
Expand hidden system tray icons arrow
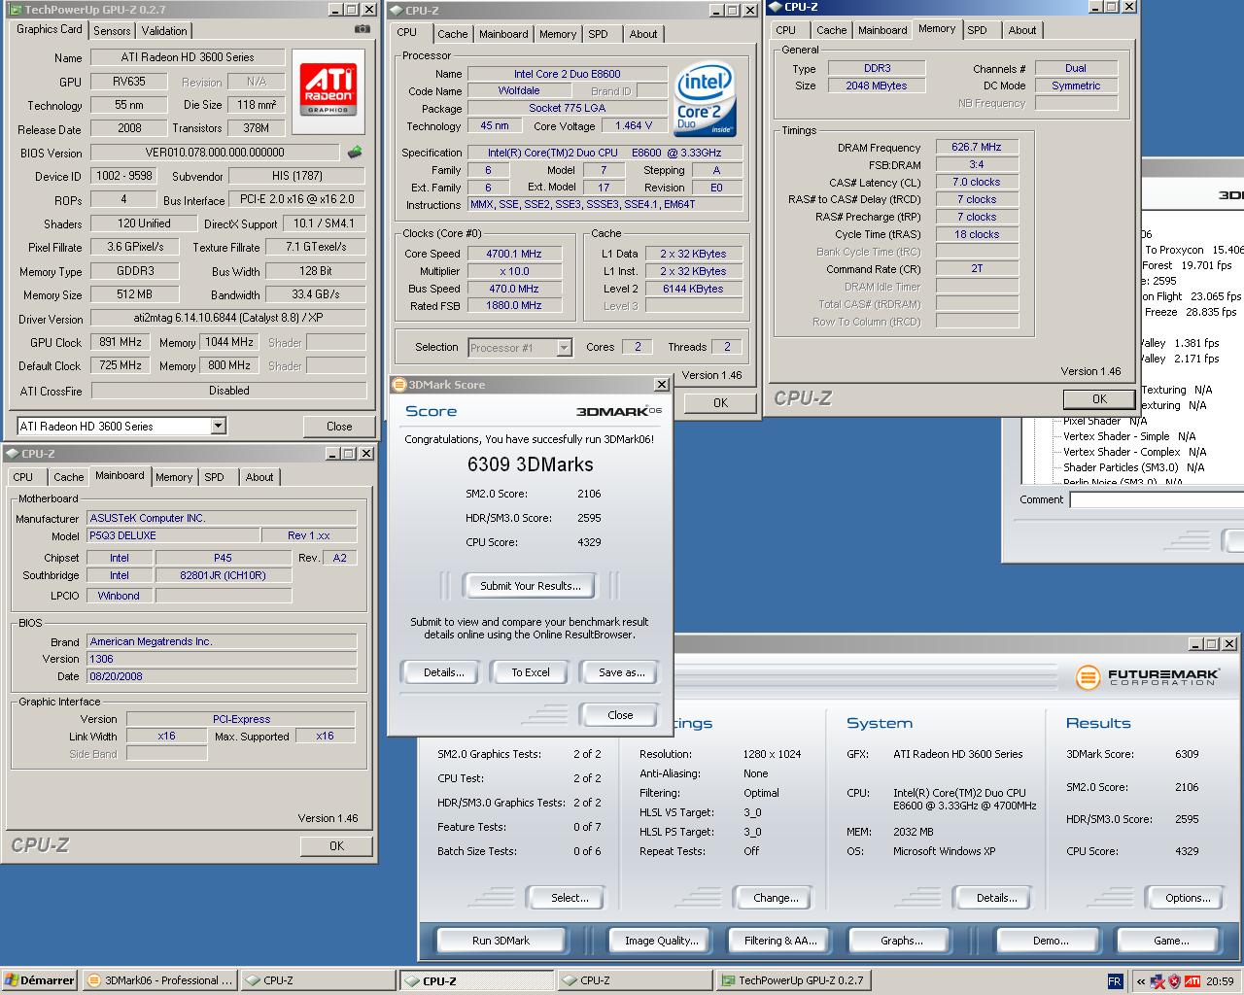pos(1140,981)
